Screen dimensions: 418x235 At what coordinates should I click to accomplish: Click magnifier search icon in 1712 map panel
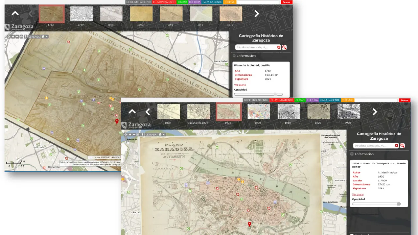pos(284,47)
